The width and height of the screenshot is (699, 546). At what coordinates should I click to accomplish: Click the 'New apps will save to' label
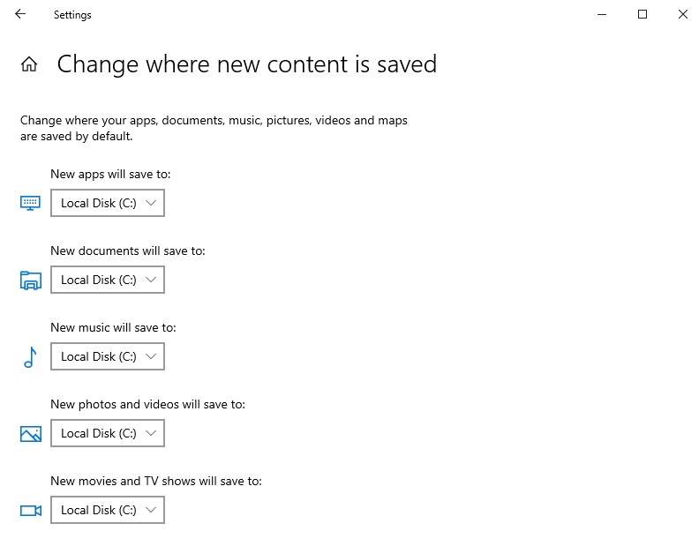pos(110,175)
